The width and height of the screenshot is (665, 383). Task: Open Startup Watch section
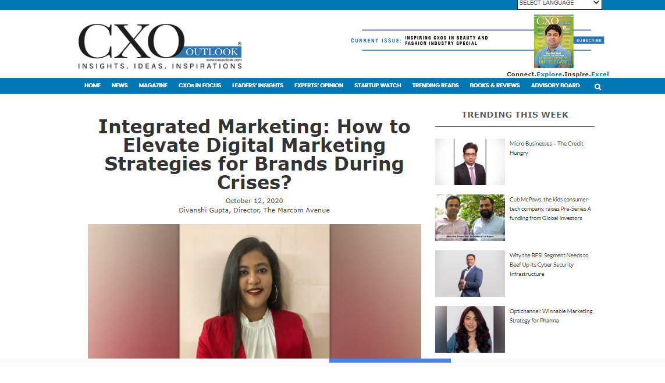tap(378, 86)
